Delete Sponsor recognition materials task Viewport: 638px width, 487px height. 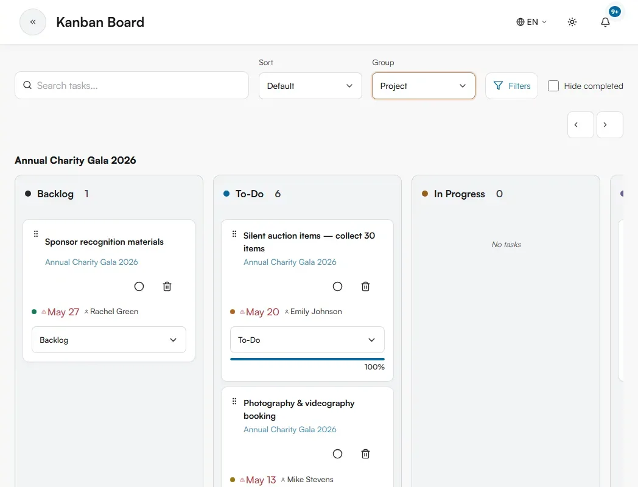pos(167,287)
